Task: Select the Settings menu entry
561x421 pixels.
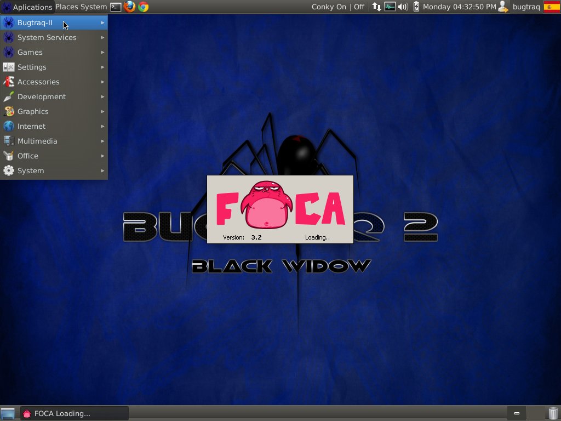Action: 54,67
